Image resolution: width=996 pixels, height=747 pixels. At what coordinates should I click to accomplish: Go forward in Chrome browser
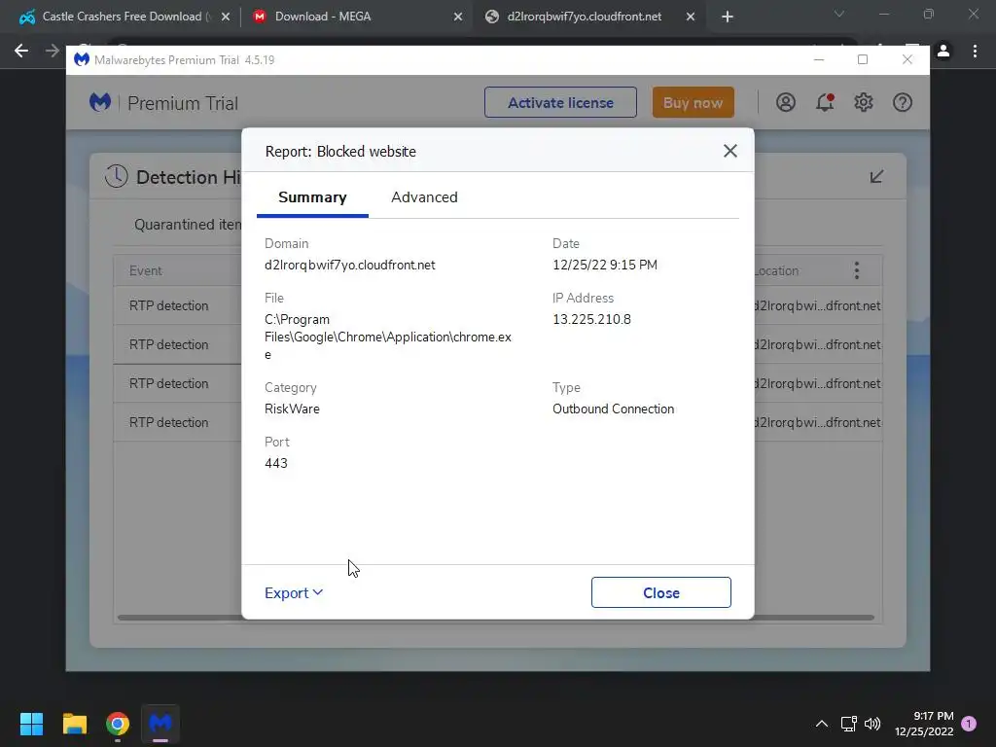[53, 51]
